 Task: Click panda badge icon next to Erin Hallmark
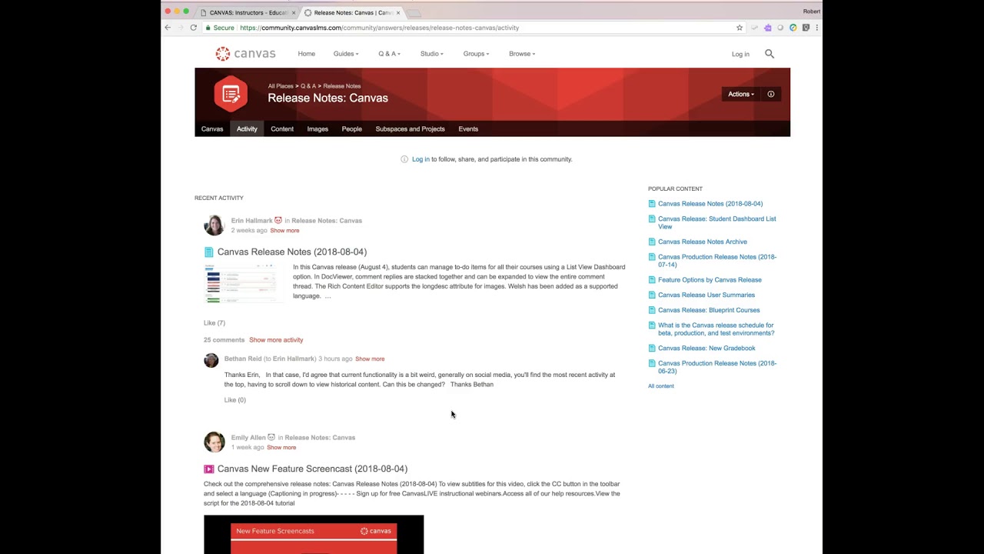pos(278,220)
